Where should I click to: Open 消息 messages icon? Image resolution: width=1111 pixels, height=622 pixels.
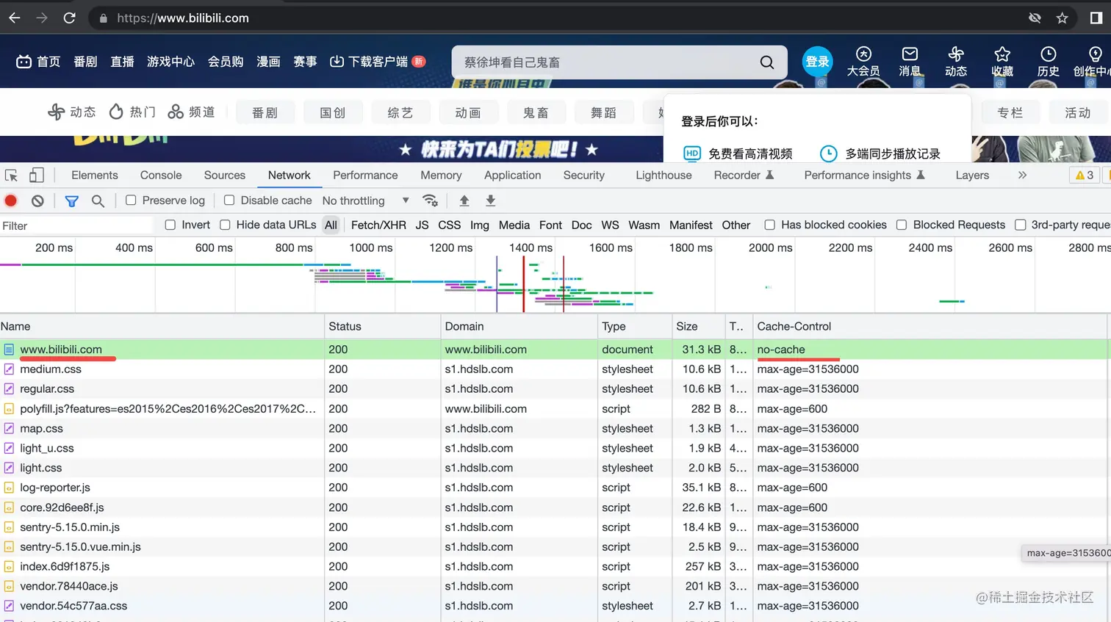(910, 61)
